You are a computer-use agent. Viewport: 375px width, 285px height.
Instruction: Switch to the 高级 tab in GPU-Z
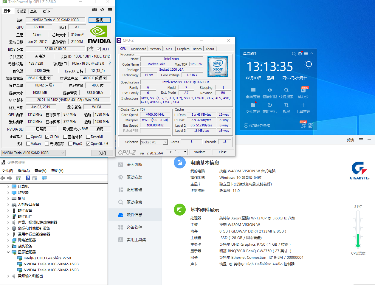coord(34,11)
